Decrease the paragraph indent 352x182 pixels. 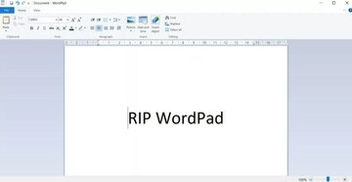point(92,20)
